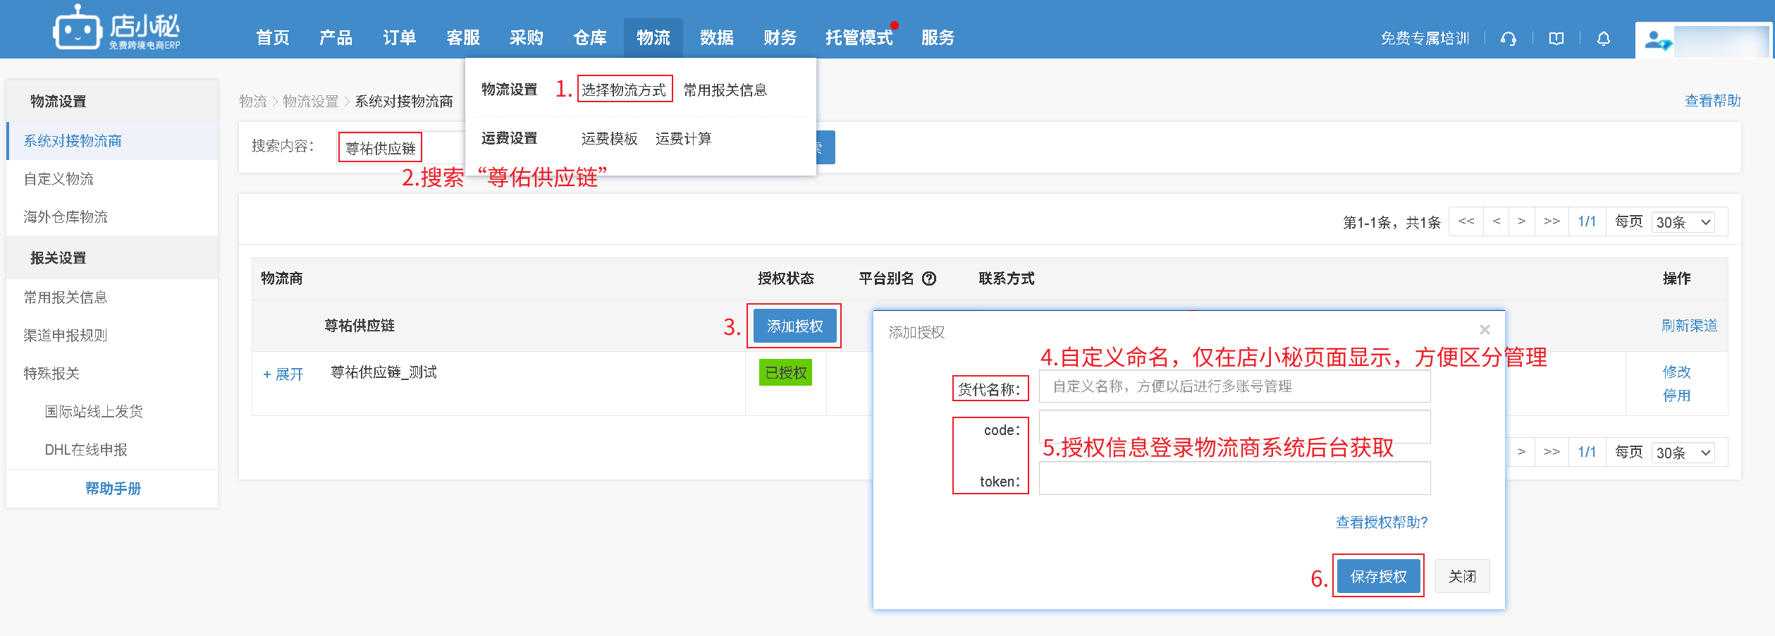Click the 货代名称 input field
The width and height of the screenshot is (1775, 636).
point(1234,386)
